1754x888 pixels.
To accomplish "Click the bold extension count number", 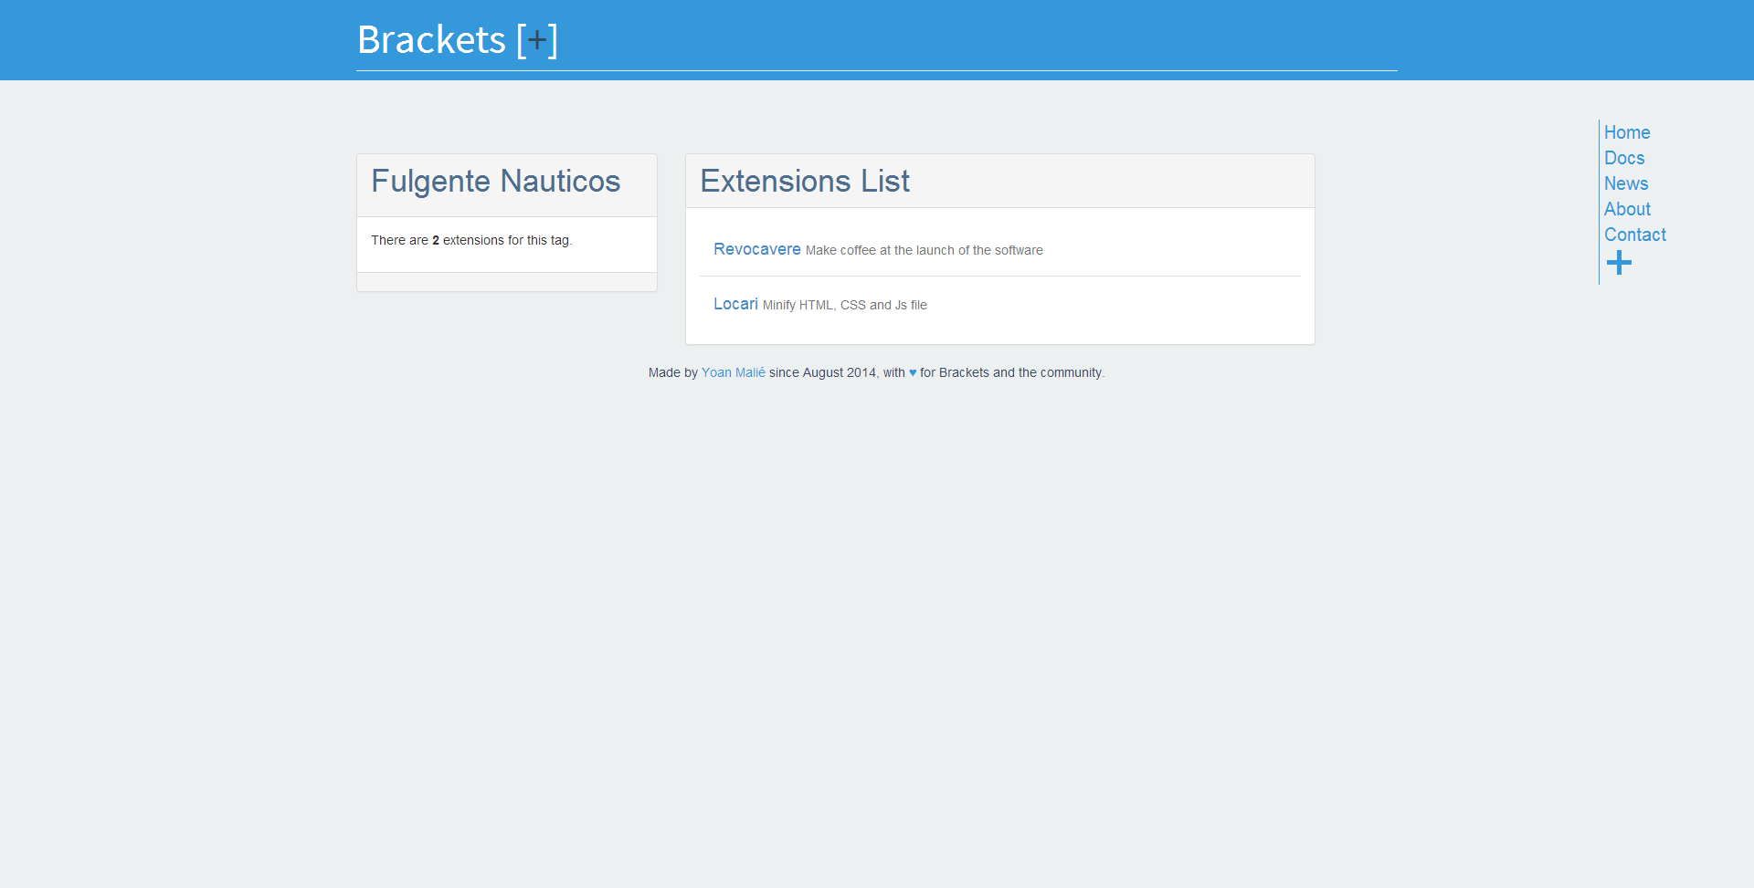I will (x=436, y=240).
